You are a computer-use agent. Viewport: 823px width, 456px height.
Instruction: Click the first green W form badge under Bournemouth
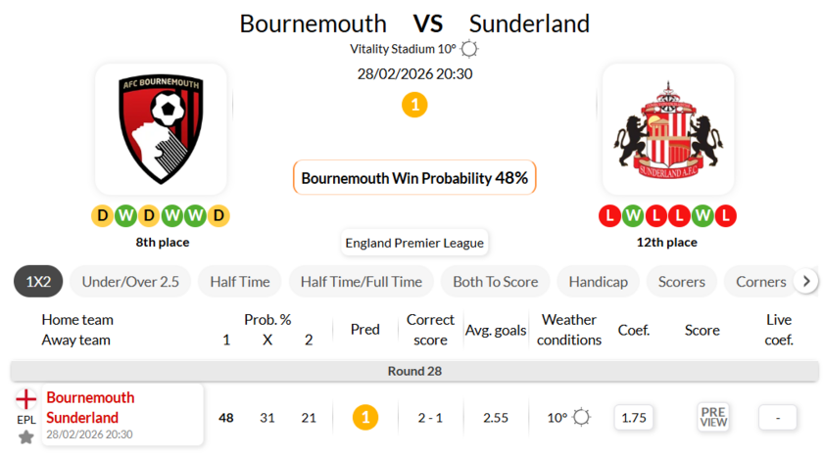coord(123,215)
